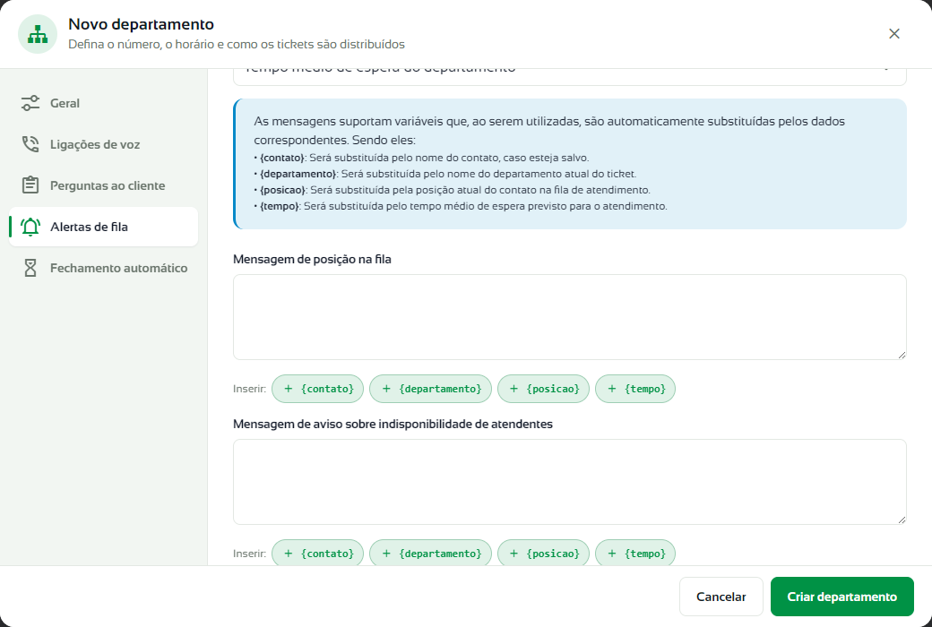Image resolution: width=932 pixels, height=627 pixels.
Task: Focus the indisponibilidade de atendentes message textarea
Action: tap(569, 482)
